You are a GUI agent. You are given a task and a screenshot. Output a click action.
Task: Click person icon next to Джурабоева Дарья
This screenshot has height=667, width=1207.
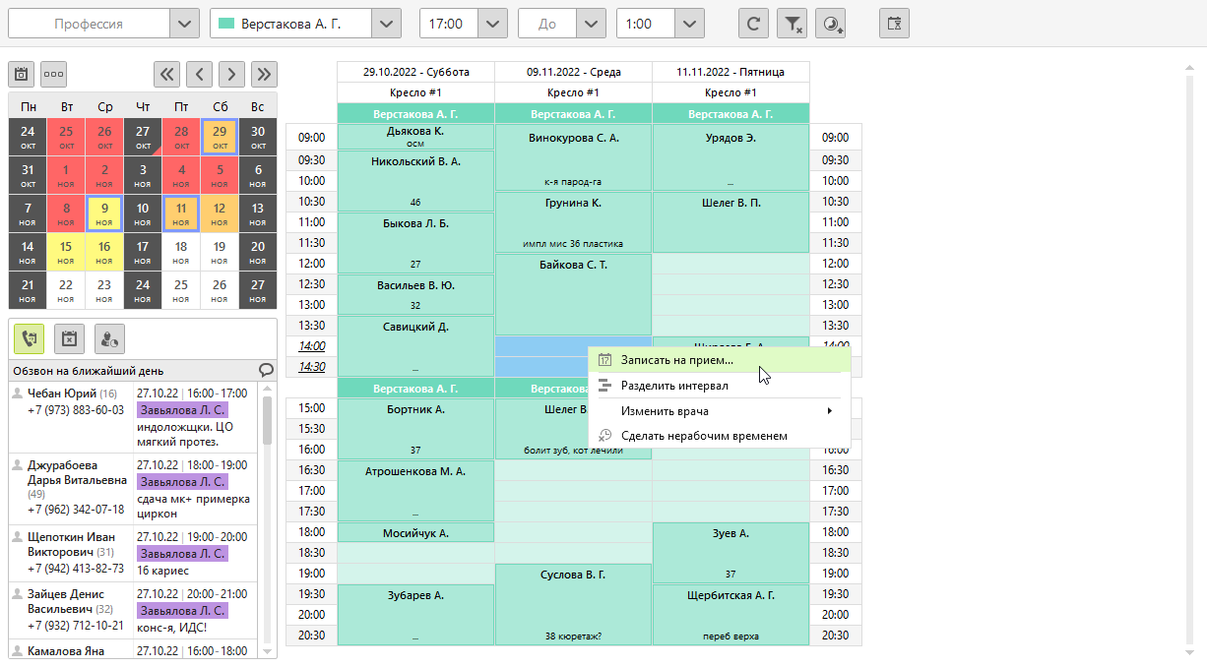click(18, 465)
